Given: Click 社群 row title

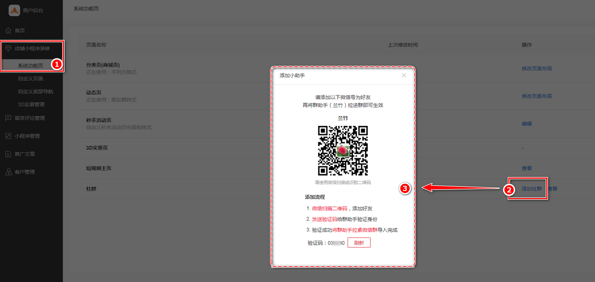Looking at the screenshot, I should (91, 189).
